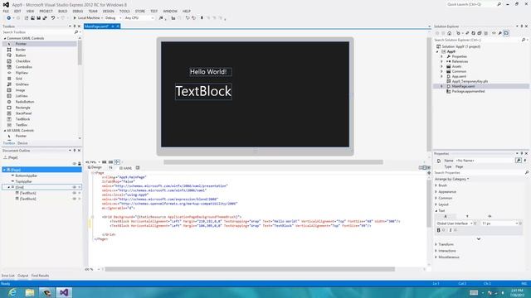Toggle snap grid button in designer bar
Image resolution: width=531 pixels, height=298 pixels.
[105, 162]
